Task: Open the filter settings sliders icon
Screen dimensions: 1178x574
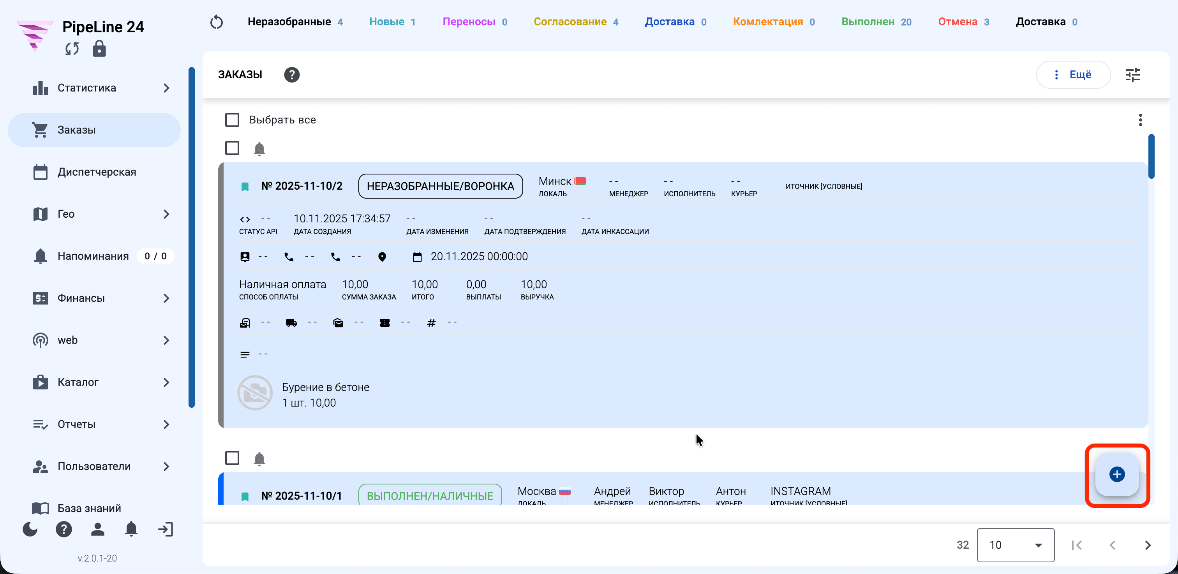Action: click(x=1133, y=74)
